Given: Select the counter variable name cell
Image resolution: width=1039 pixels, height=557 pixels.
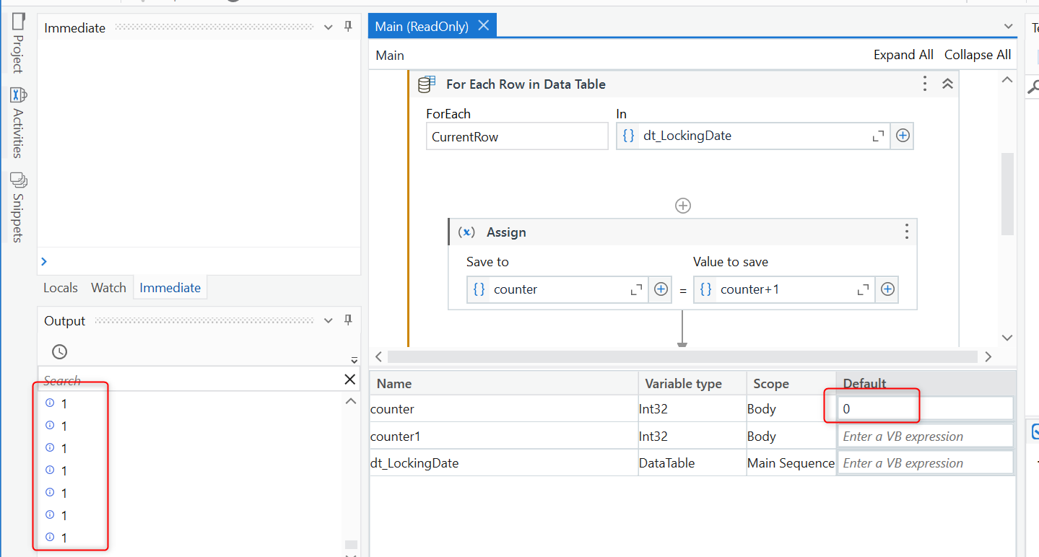Looking at the screenshot, I should coord(504,409).
